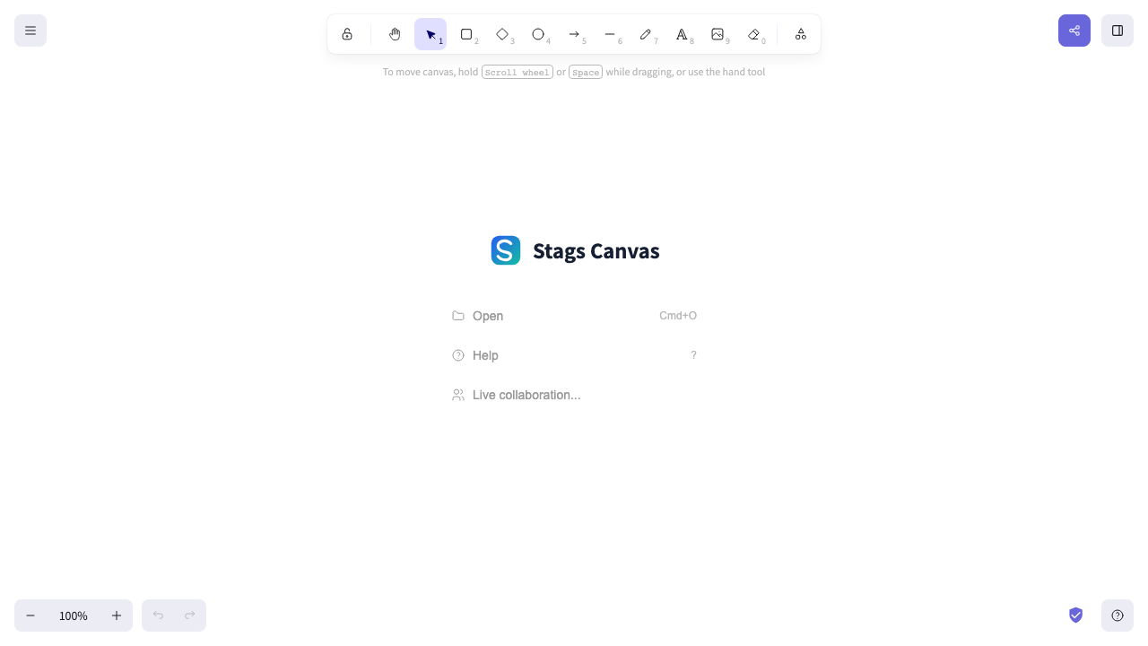Select the Arrow drawing tool
This screenshot has width=1148, height=646.
point(574,34)
